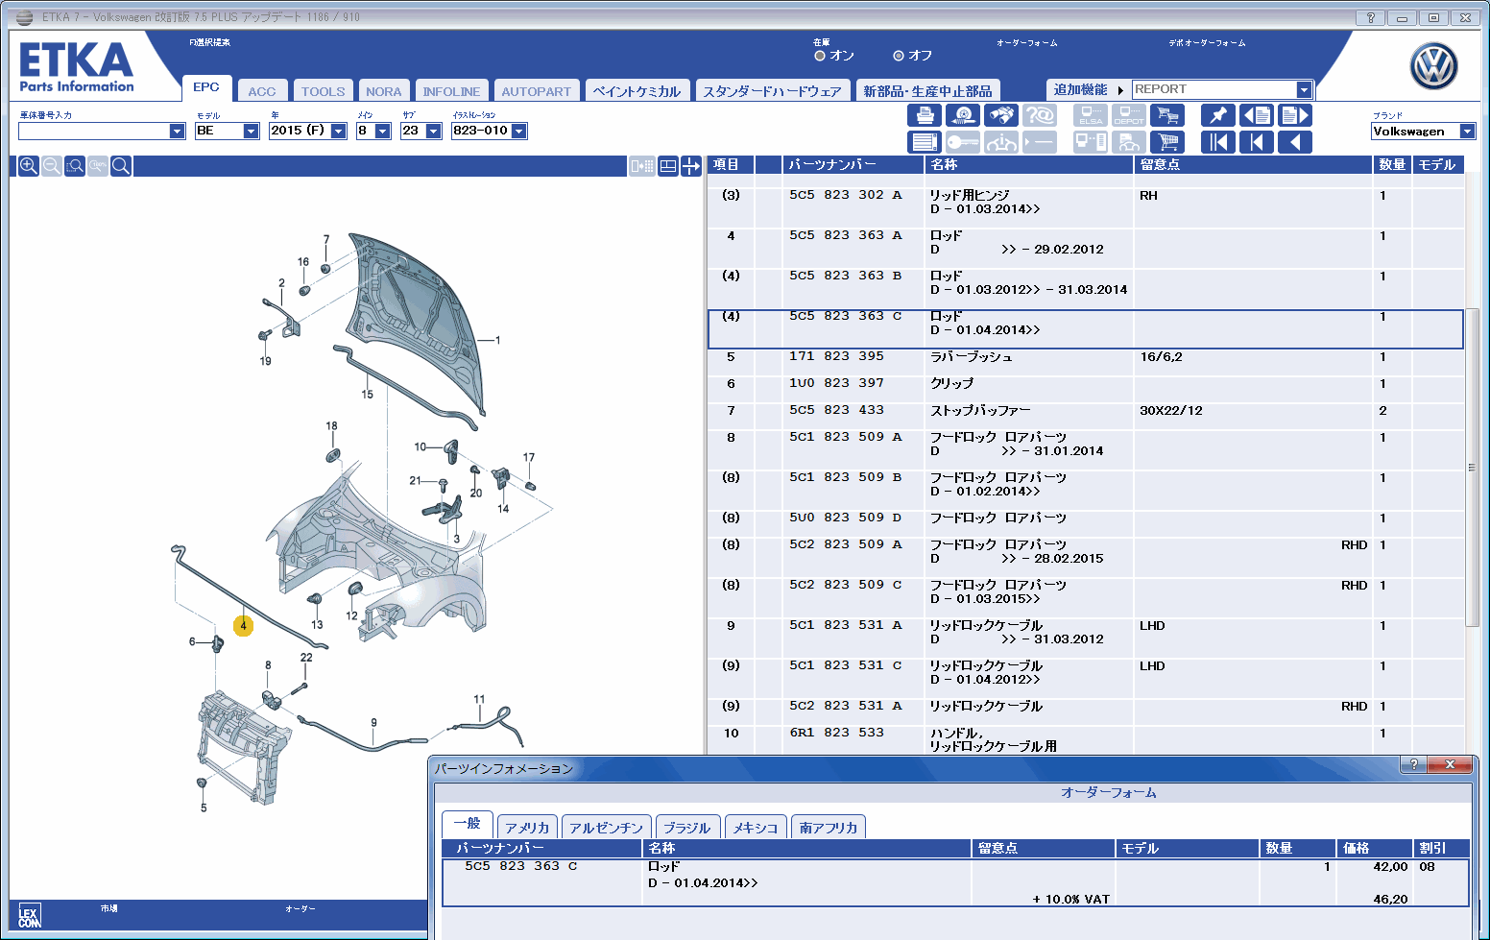Click the single shopping cart icon
Screen dimensions: 1490x940
click(1167, 142)
